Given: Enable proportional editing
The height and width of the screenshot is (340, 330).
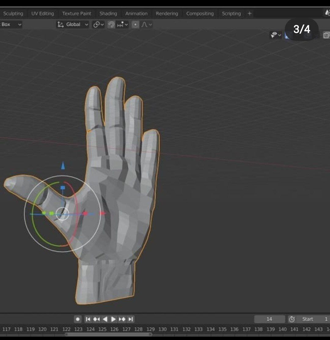Looking at the screenshot, I should click(135, 24).
